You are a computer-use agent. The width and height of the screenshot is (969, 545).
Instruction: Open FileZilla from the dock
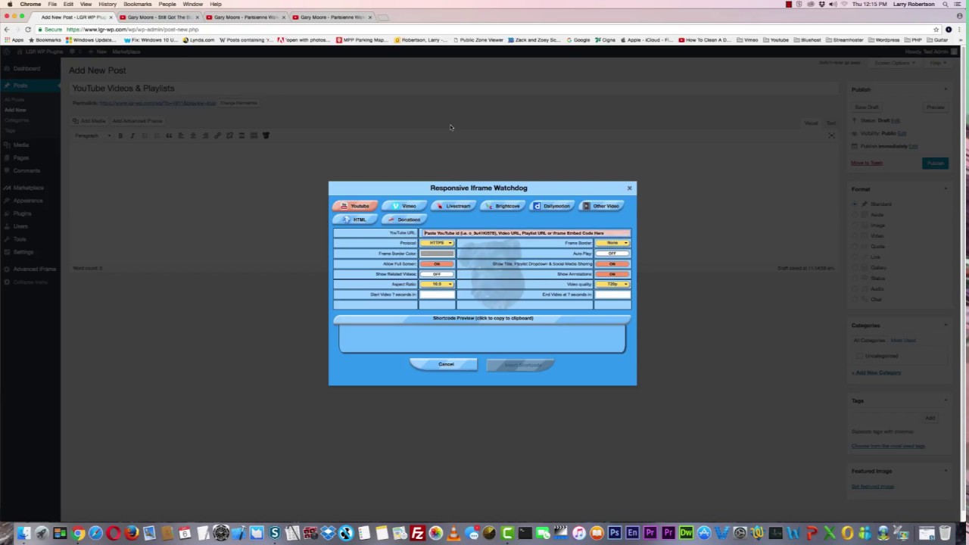tap(417, 534)
